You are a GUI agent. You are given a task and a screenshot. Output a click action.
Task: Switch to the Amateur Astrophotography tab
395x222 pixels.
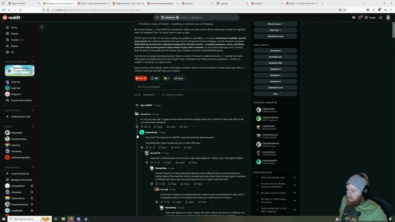pos(162,3)
